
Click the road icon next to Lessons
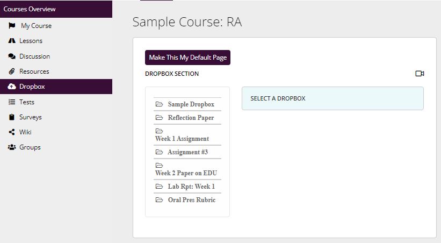click(x=12, y=40)
